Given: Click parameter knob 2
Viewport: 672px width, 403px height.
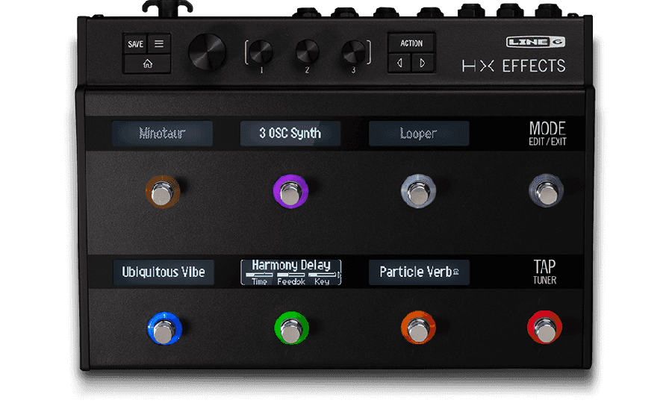Looking at the screenshot, I should pos(308,51).
